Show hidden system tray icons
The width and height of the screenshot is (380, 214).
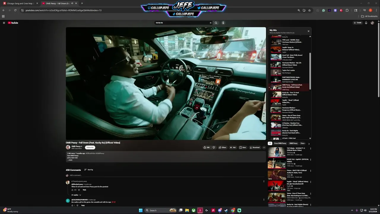352,210
